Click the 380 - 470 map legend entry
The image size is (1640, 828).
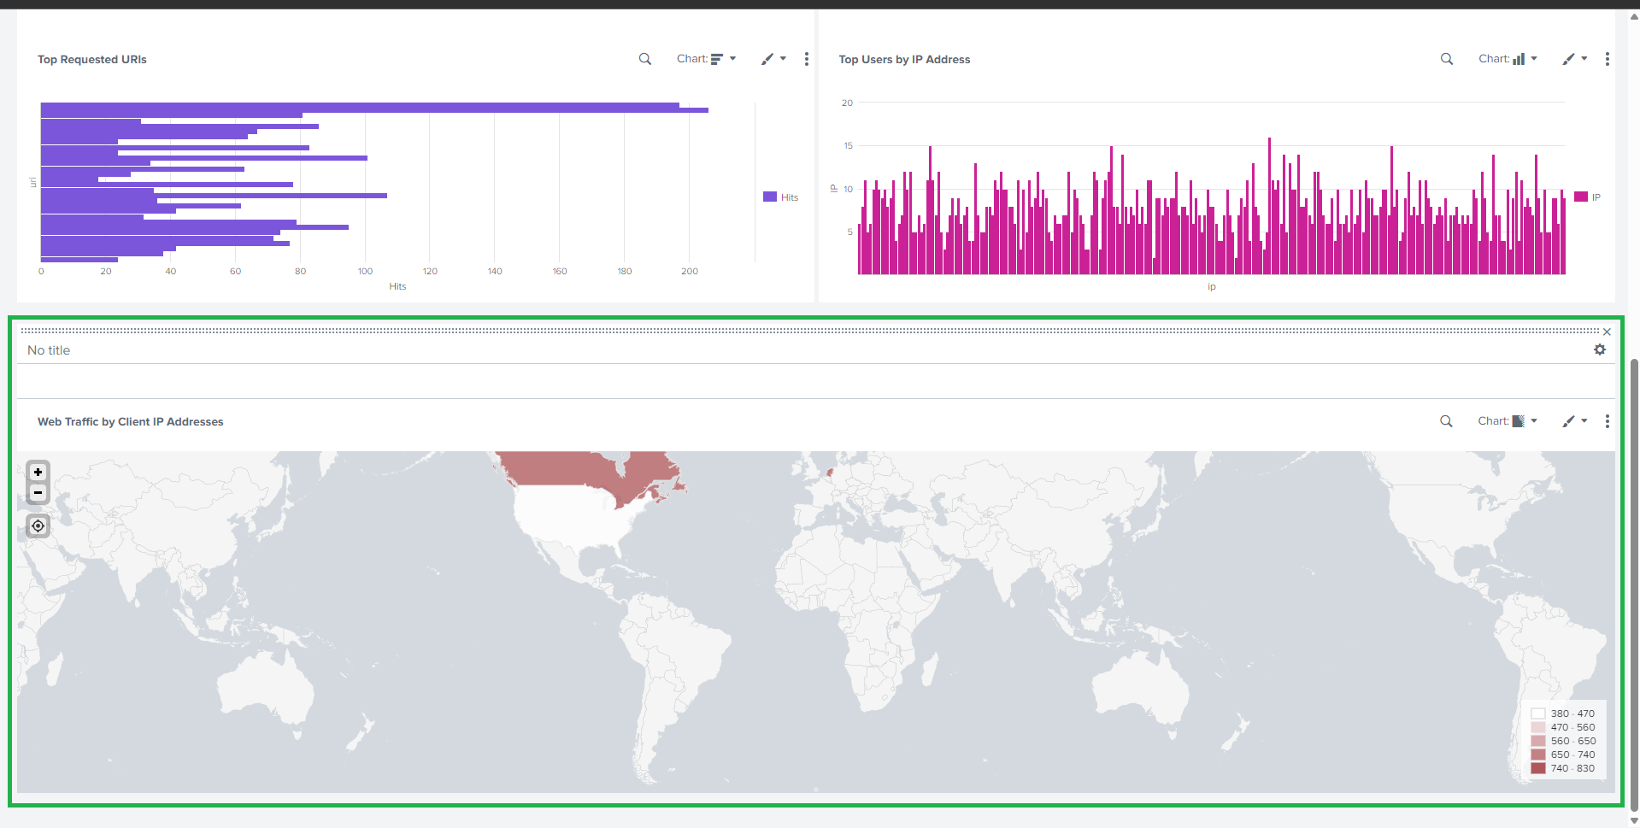pos(1563,713)
